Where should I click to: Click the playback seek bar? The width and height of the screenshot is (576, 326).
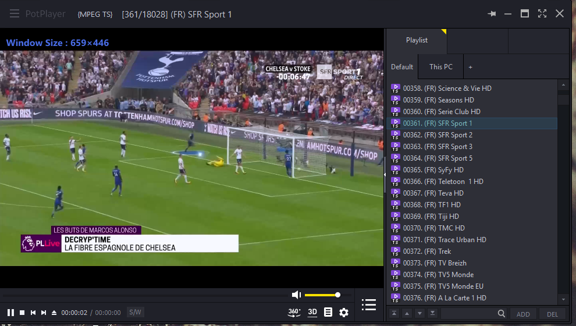[x=145, y=295]
